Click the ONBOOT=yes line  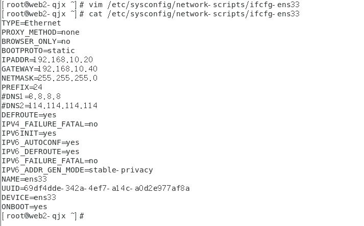25,207
